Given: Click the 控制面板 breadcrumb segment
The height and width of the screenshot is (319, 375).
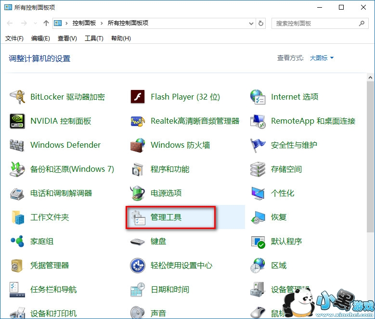Looking at the screenshot, I should 84,23.
